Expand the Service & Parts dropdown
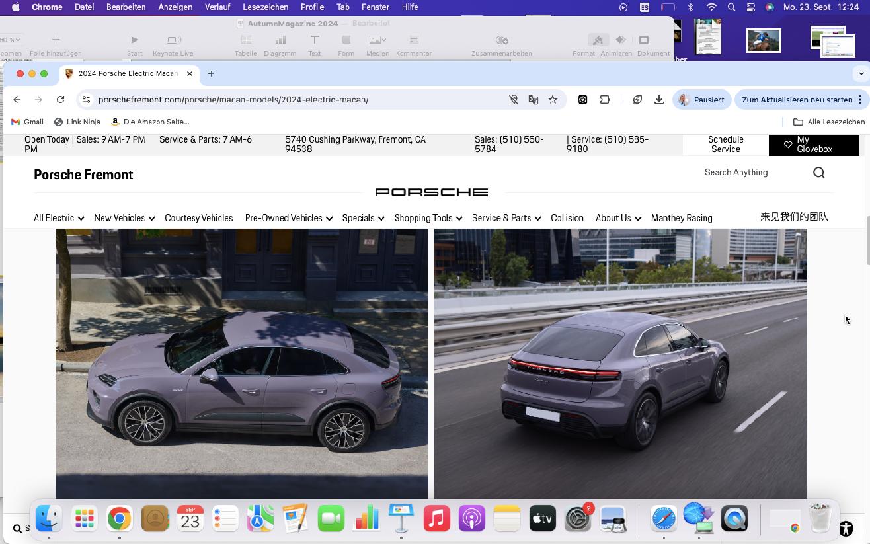The height and width of the screenshot is (544, 870). point(506,217)
